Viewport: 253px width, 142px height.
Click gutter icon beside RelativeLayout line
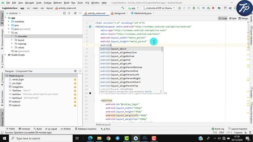(90, 26)
